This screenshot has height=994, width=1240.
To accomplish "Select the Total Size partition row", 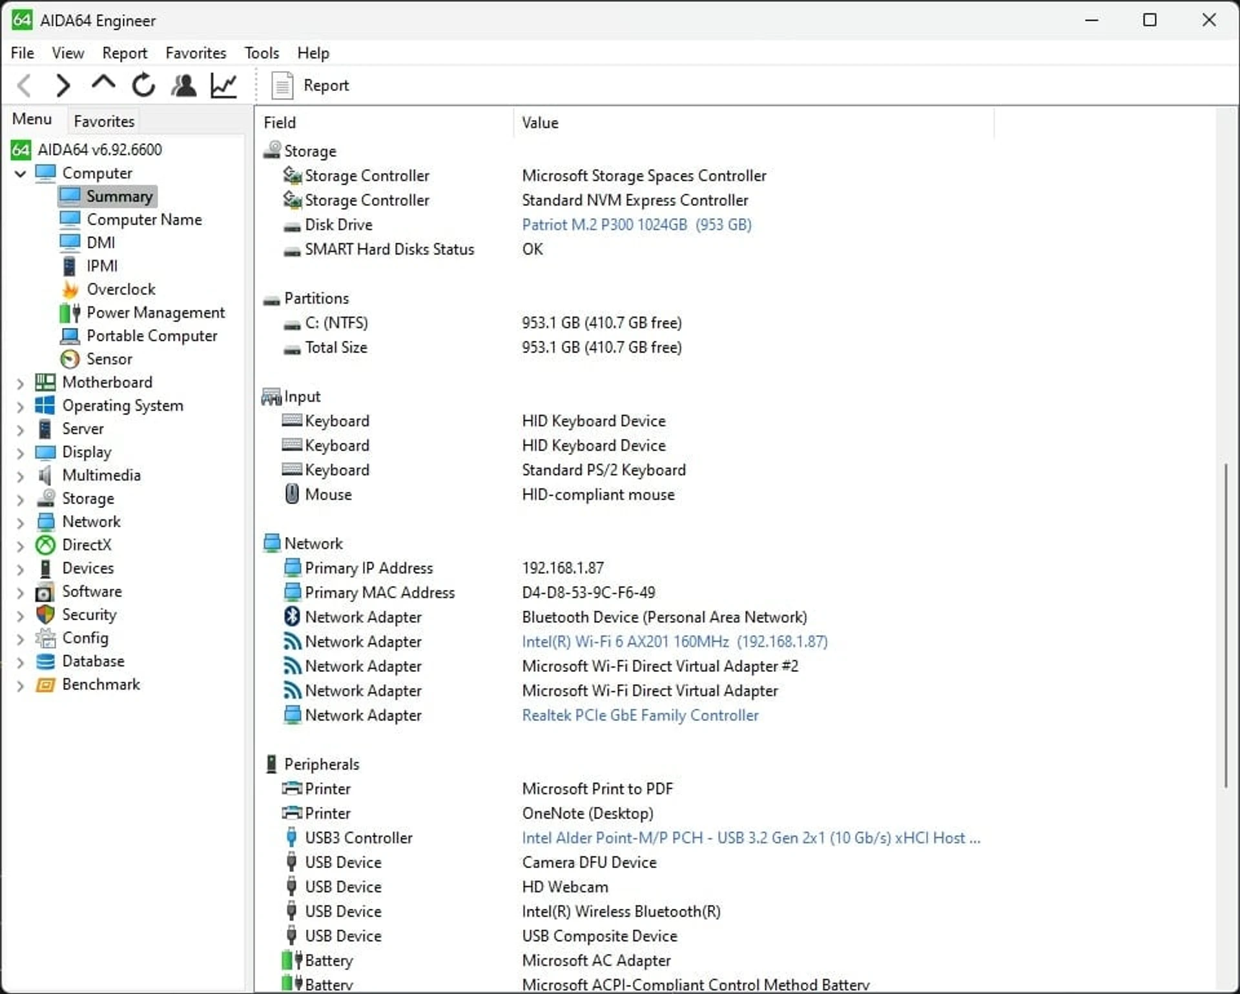I will point(625,347).
